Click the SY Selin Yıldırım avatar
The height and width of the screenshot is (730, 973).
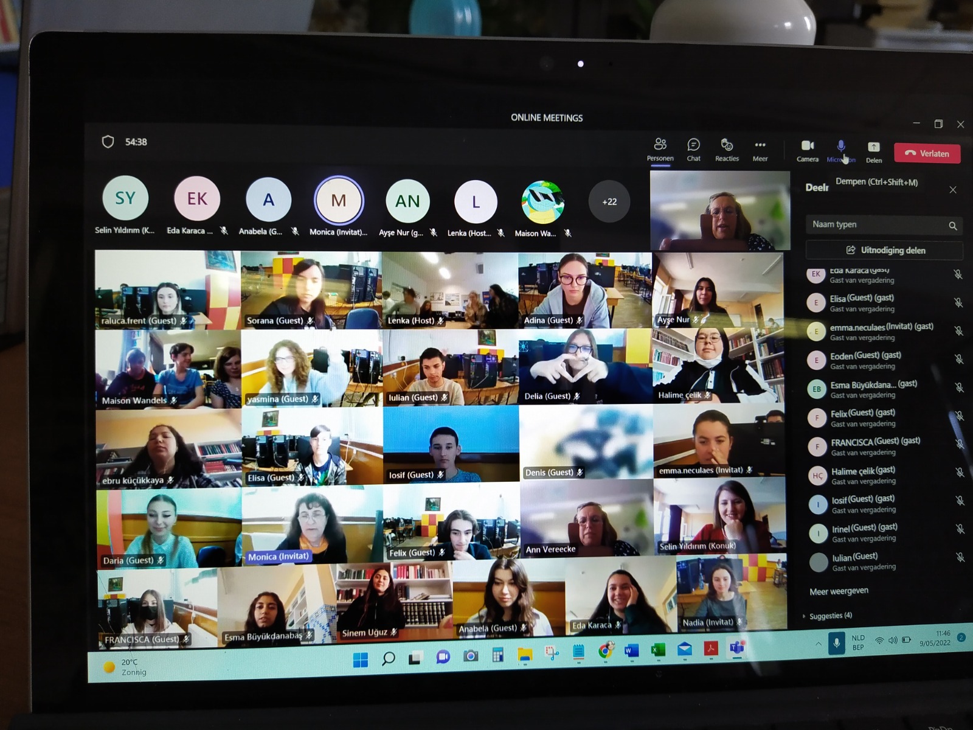pyautogui.click(x=125, y=198)
